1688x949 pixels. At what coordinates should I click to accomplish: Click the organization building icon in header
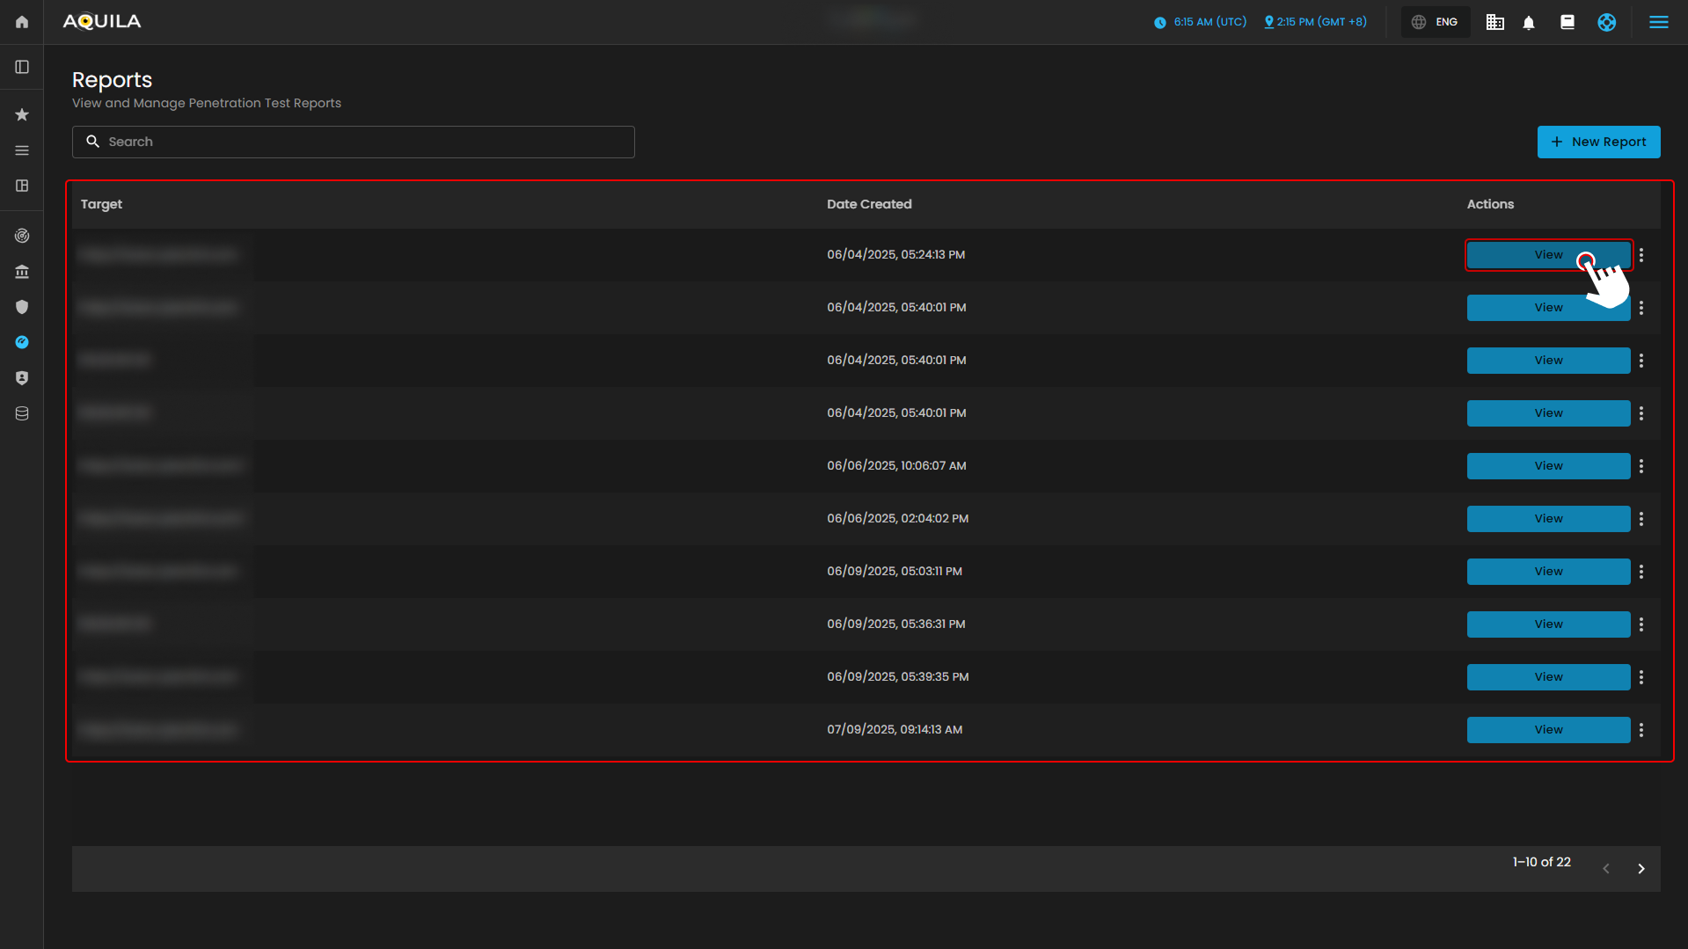[x=1494, y=23]
